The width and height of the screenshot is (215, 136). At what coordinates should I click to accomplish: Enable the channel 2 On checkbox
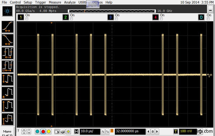tap(72, 19)
